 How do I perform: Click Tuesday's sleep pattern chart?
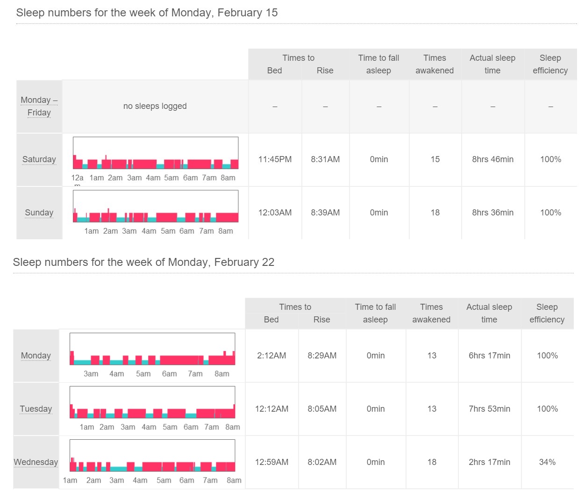tap(152, 402)
